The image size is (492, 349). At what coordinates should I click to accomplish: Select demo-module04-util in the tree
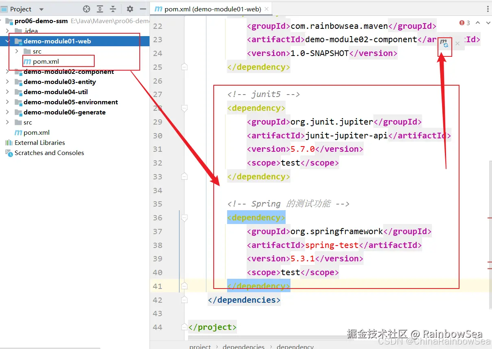(56, 92)
